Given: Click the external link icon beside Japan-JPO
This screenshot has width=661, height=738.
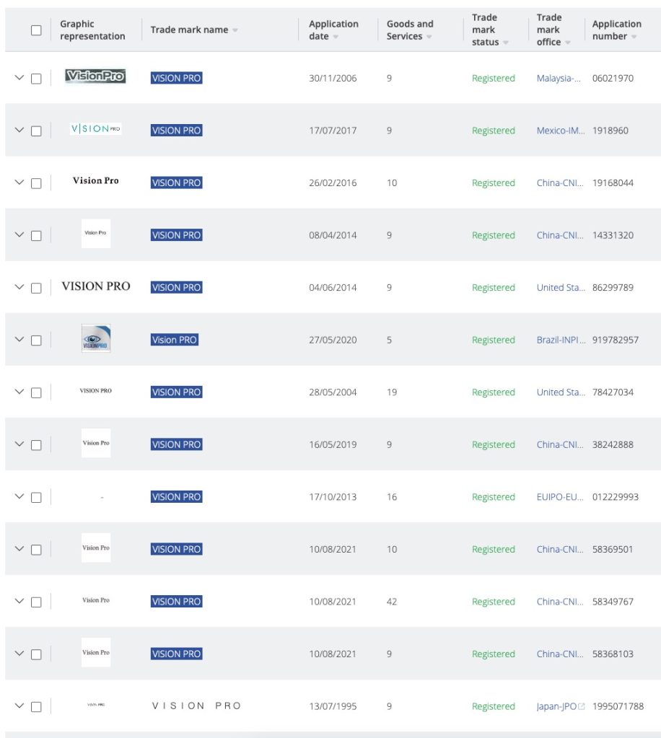Looking at the screenshot, I should coord(582,706).
